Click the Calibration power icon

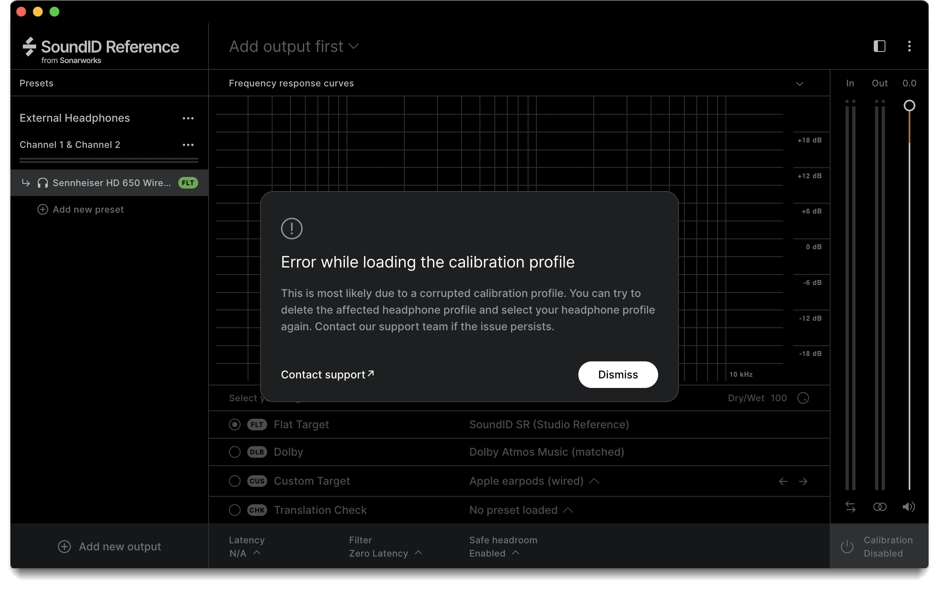pyautogui.click(x=847, y=547)
